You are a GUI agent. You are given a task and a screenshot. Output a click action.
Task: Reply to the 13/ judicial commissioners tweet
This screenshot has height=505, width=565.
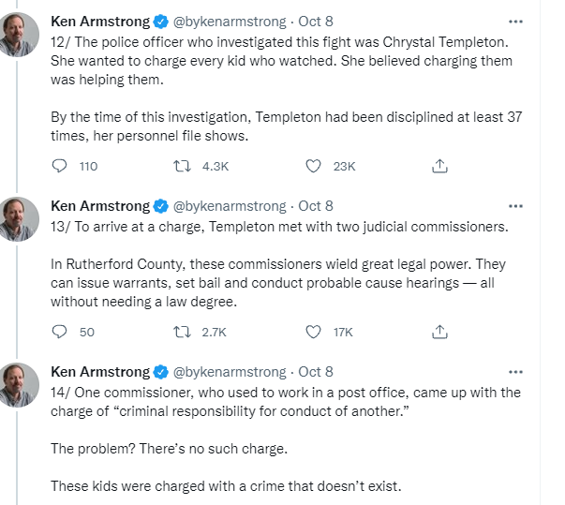61,332
